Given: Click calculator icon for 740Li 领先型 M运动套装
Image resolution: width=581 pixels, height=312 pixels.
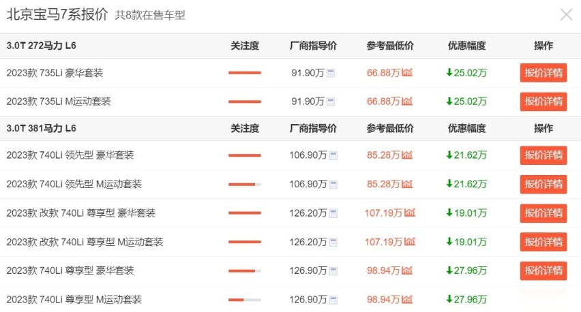Looking at the screenshot, I should 333,184.
